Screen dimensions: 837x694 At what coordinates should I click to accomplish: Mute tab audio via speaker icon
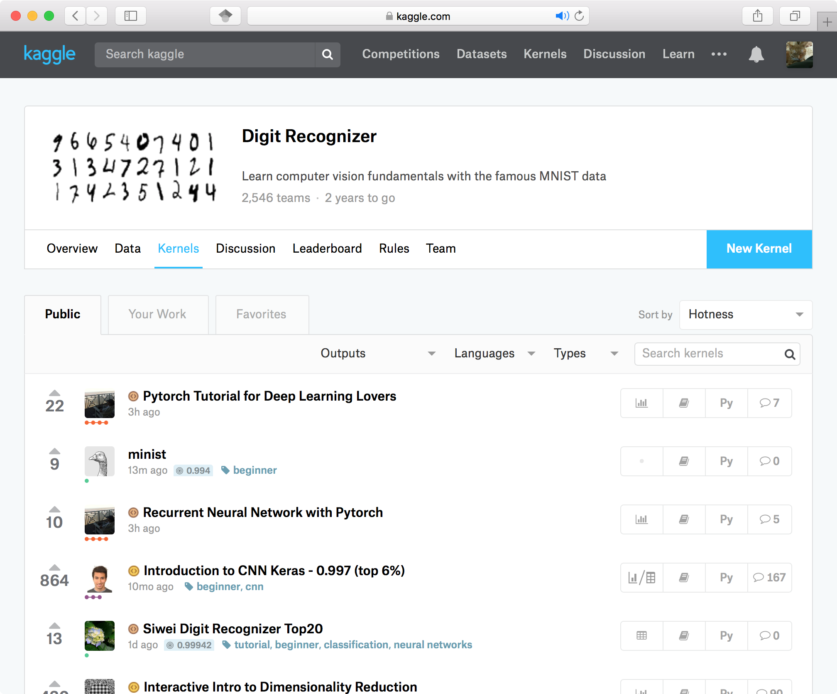(562, 16)
